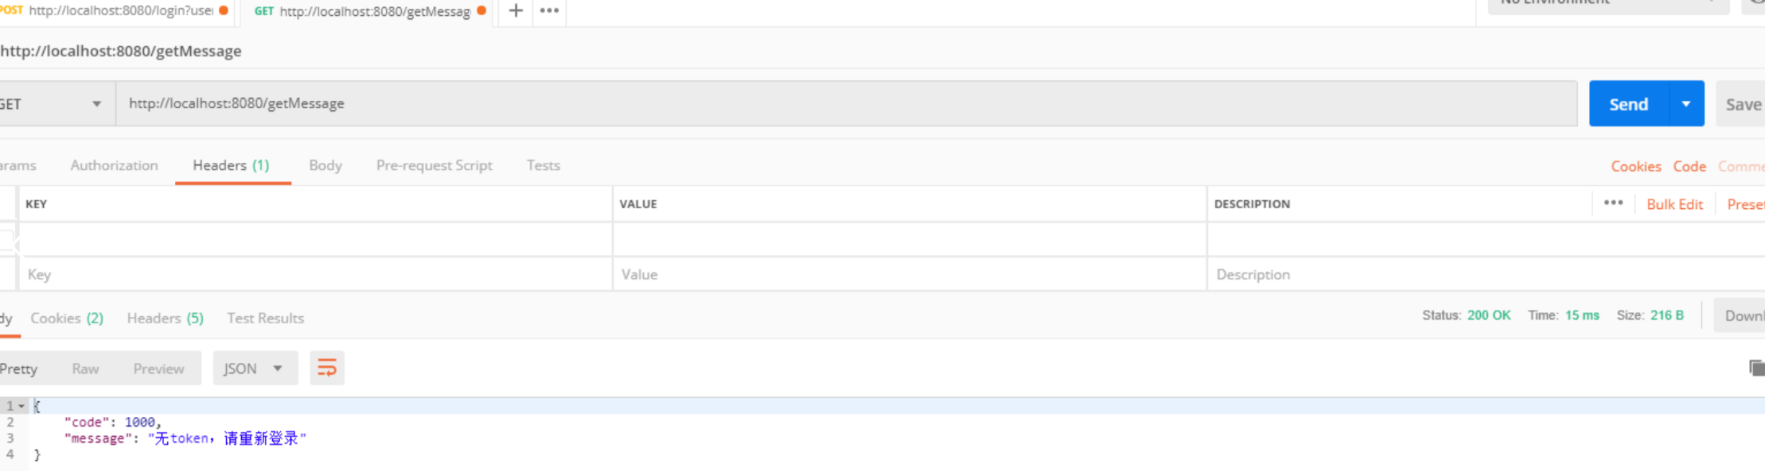Screen dimensions: 1765x471
Task: Select the Raw response view
Action: [x=85, y=369]
